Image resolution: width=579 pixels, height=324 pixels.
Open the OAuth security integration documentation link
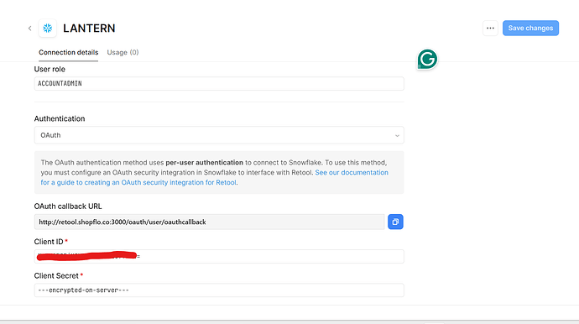coord(214,177)
